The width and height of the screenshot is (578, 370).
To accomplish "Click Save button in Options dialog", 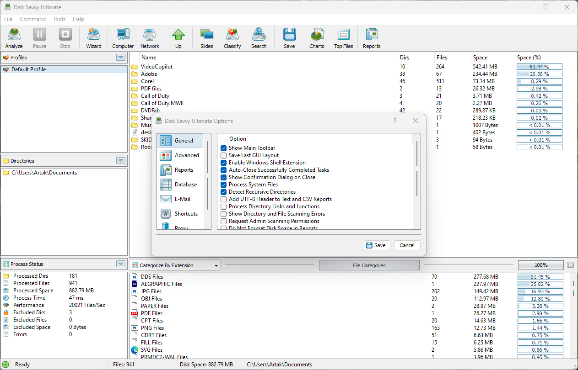I will pyautogui.click(x=375, y=245).
